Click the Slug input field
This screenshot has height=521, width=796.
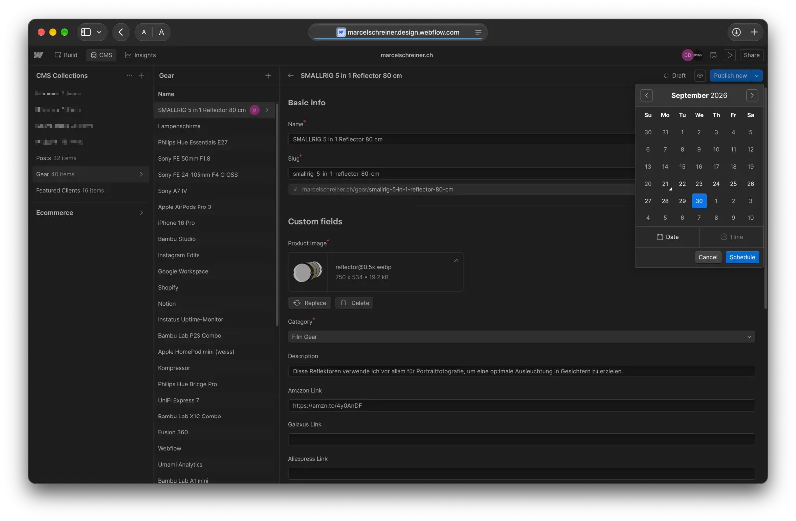(461, 174)
